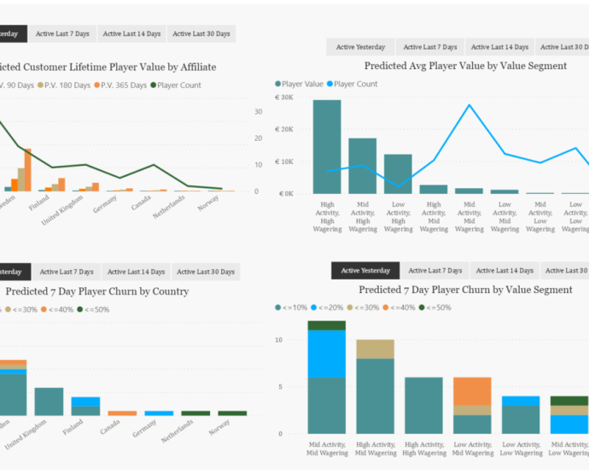Click orange segment of Low Activity, Mid Wagering churn bar
This screenshot has width=589, height=470.
[x=472, y=391]
